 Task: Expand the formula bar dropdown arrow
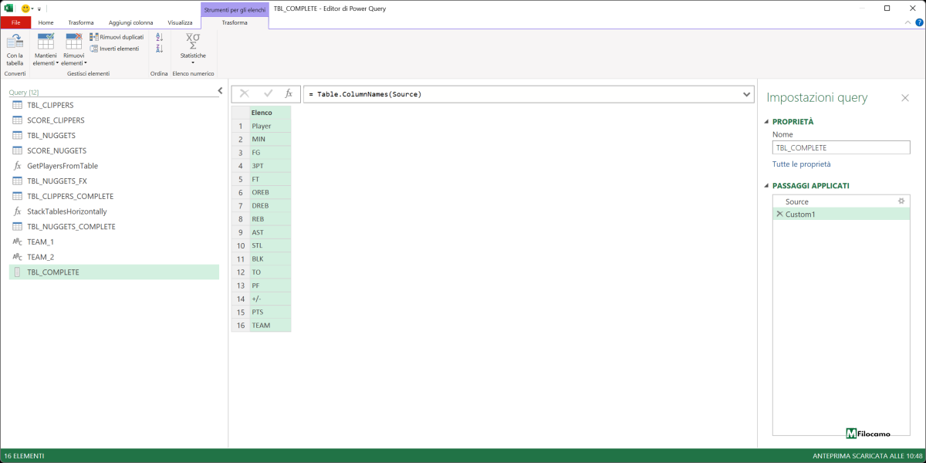pyautogui.click(x=746, y=94)
